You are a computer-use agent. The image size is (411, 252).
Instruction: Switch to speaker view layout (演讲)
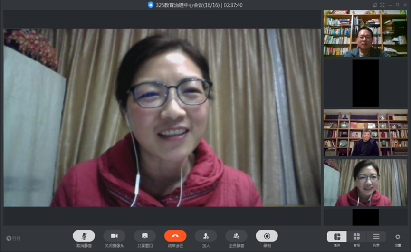click(x=337, y=236)
